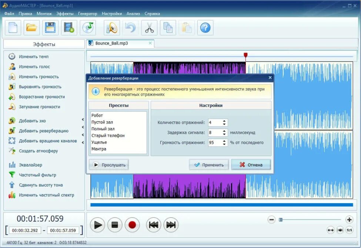Screen dimensions: 361x248
Task: Close the Добавление реверберации dialog
Action: click(270, 78)
